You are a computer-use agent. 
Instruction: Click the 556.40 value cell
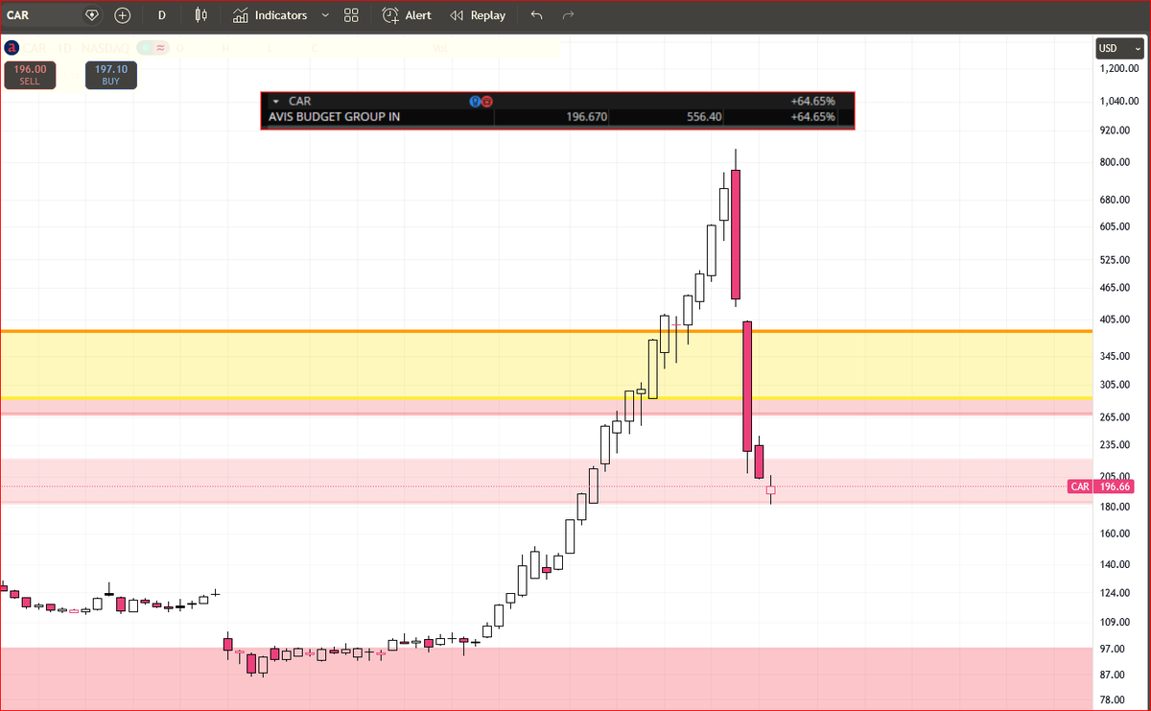704,117
